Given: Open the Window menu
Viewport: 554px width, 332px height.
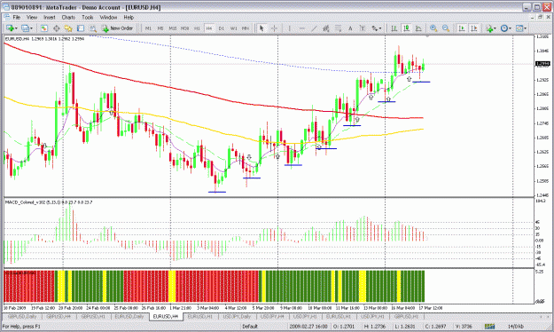Looking at the screenshot, I should pos(108,17).
